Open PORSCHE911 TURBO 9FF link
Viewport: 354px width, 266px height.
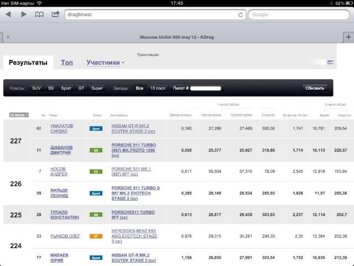point(133,214)
